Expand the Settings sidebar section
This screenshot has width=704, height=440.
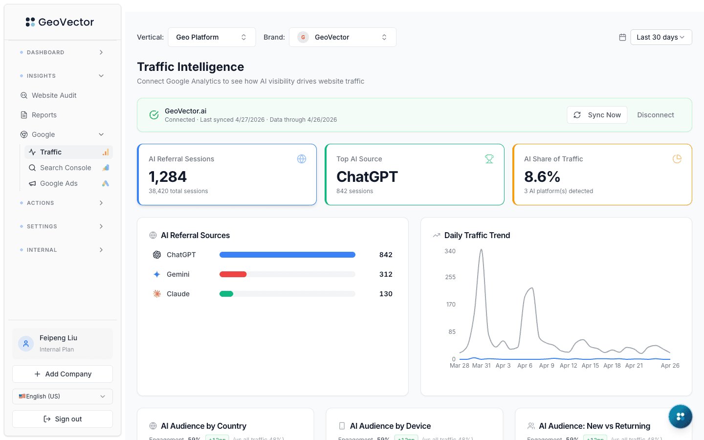pos(62,226)
